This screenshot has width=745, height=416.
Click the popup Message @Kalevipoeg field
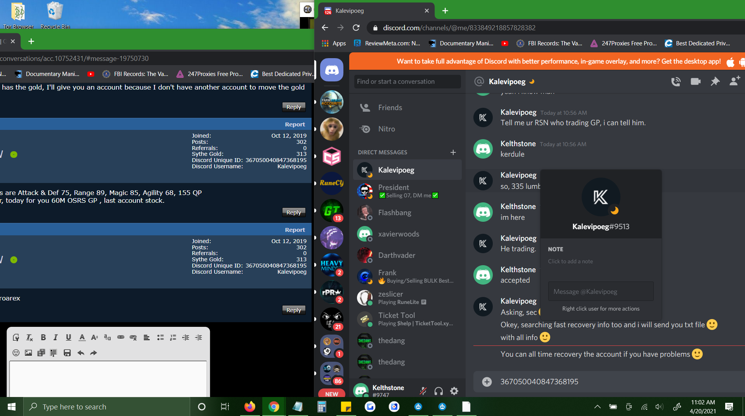pyautogui.click(x=601, y=292)
